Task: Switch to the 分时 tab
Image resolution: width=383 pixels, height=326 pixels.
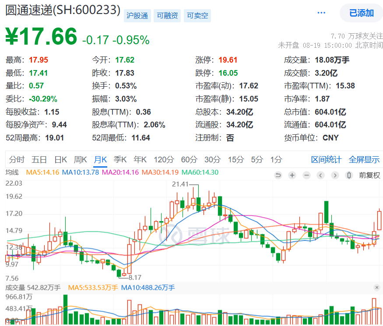Action: [x=17, y=160]
